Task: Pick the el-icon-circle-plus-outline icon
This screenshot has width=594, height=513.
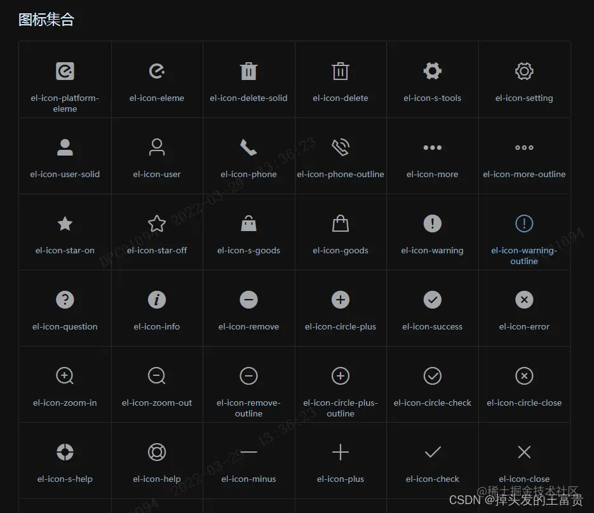Action: coord(341,376)
